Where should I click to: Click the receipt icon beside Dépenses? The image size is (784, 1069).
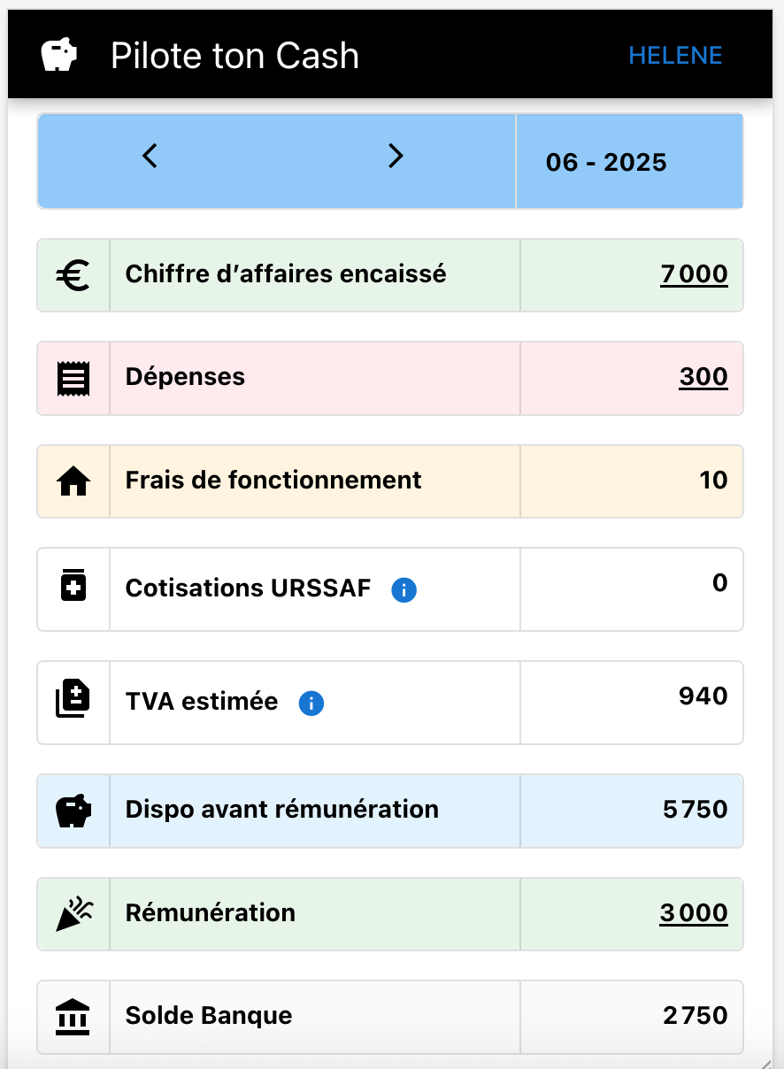73,378
